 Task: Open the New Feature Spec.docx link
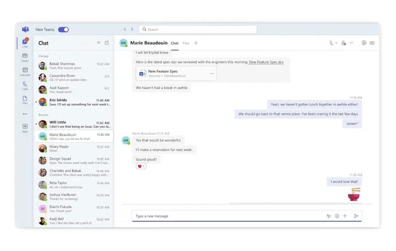pyautogui.click(x=266, y=62)
